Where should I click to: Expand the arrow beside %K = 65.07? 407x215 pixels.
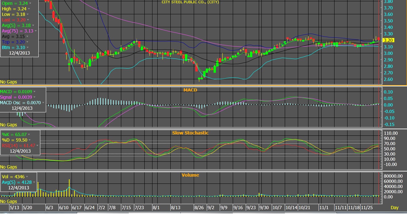click(x=28, y=134)
